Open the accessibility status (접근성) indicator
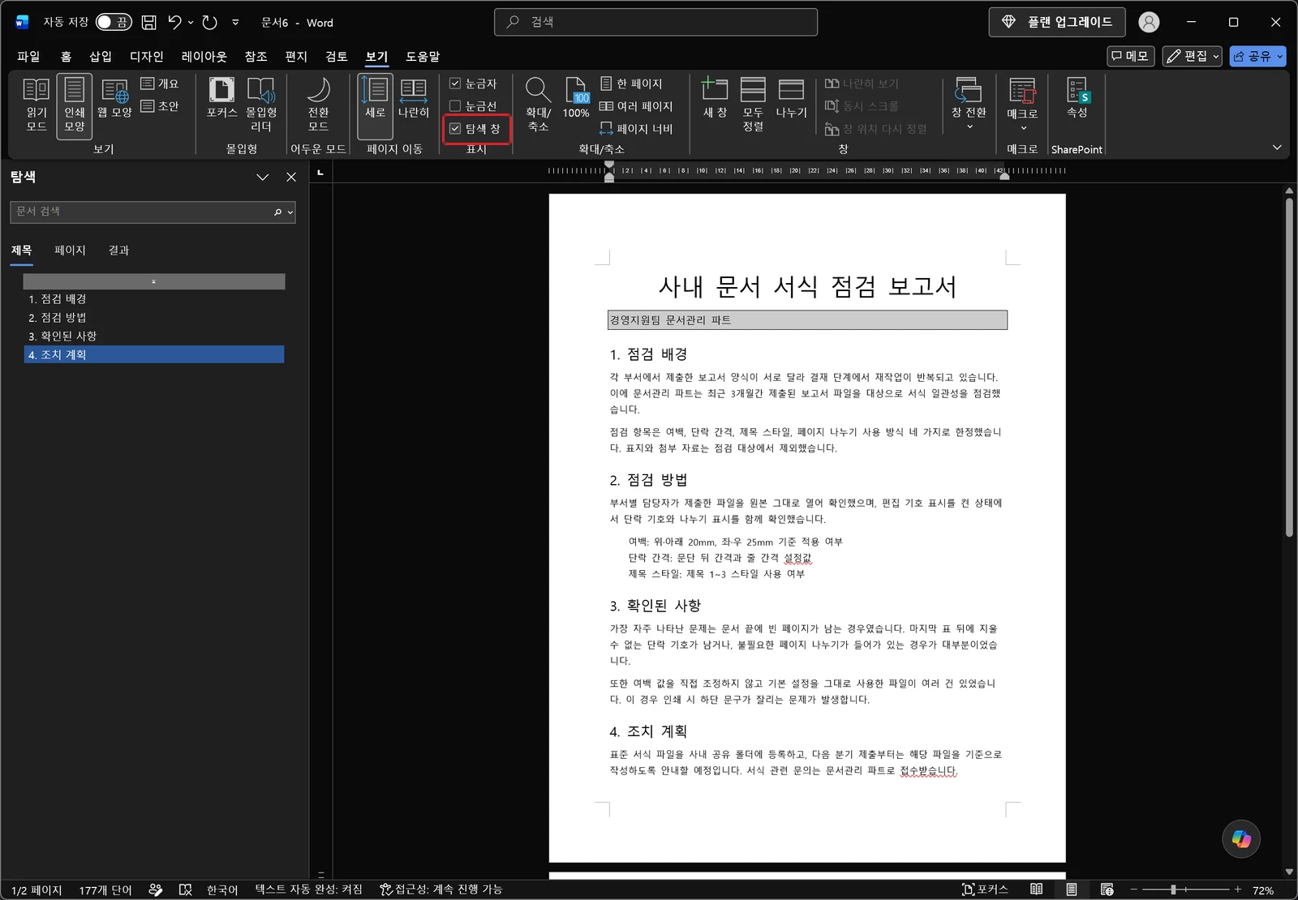 (x=441, y=889)
